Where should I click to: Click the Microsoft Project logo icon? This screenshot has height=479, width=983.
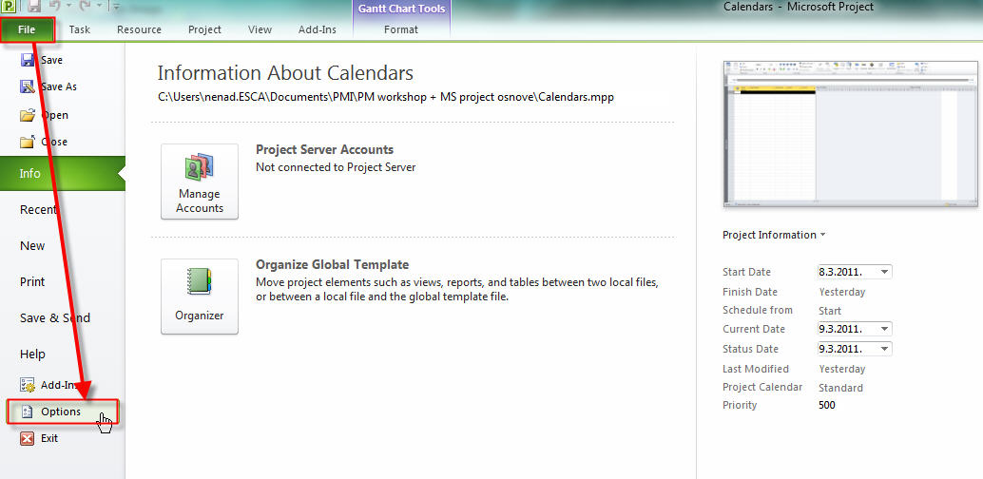[x=10, y=8]
